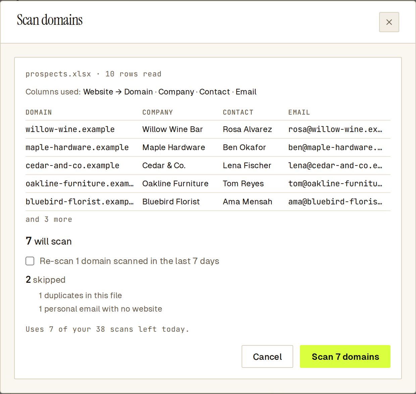This screenshot has height=394, width=416.
Task: Click the Scan 7 domains button
Action: click(x=345, y=356)
